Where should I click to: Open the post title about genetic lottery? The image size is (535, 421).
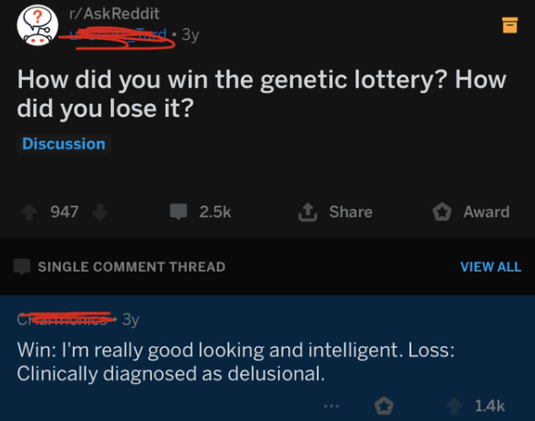coord(261,93)
